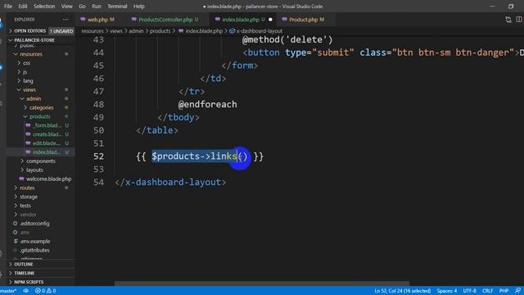Click resources in the breadcrumb path
Screen dimensions: 524x295
point(93,31)
